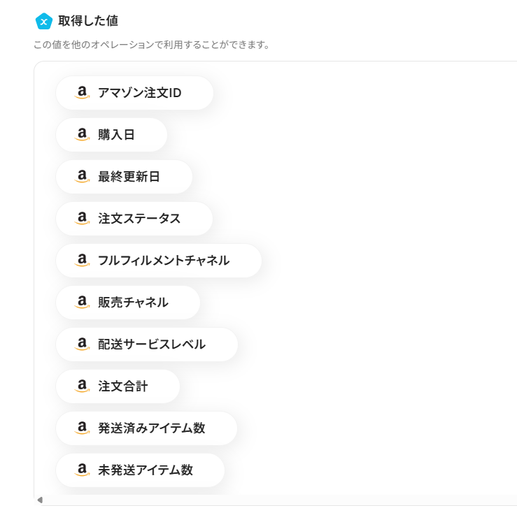Choose the 配送サービスレベル label text

pos(152,345)
